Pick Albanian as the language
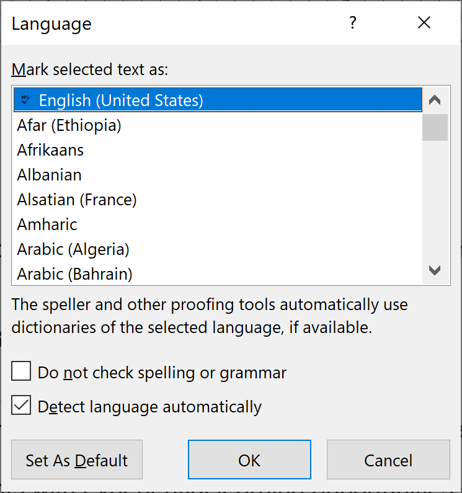The height and width of the screenshot is (493, 462). (50, 175)
